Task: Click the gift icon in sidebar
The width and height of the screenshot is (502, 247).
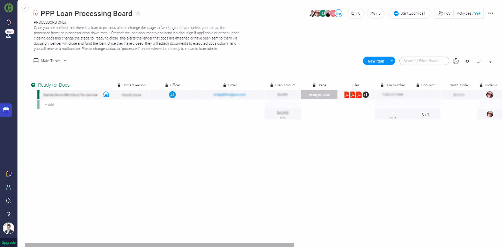Action: click(x=6, y=110)
